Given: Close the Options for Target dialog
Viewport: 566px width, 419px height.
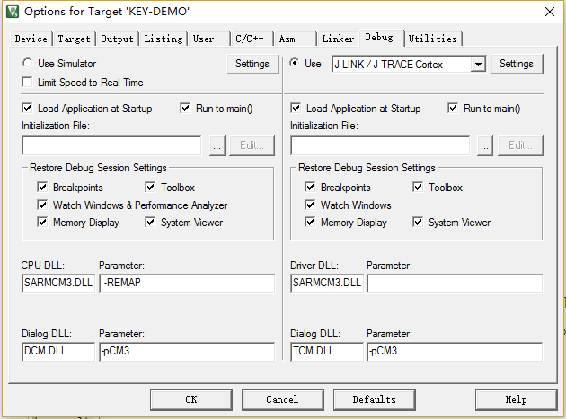Looking at the screenshot, I should point(550,12).
